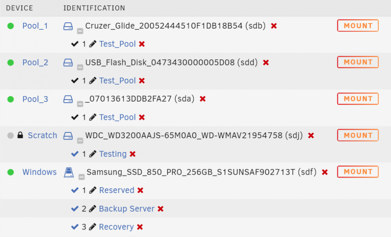Viewport: 391px width, 237px height.
Task: Click red X beside Recovery partition
Action: coord(140,227)
